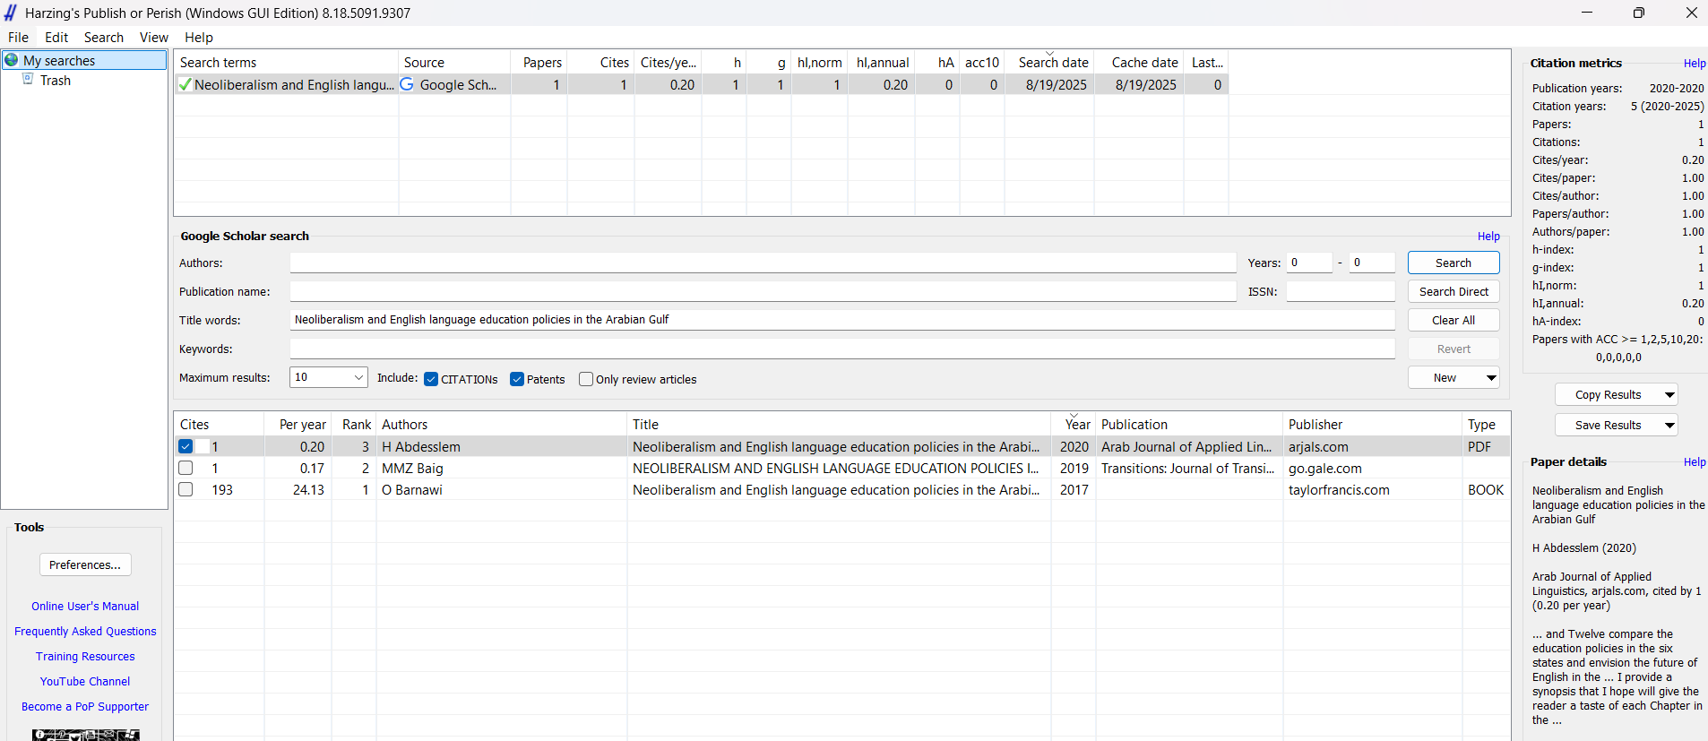Click Help link in Citation metrics panel
1708x741 pixels.
1695,64
